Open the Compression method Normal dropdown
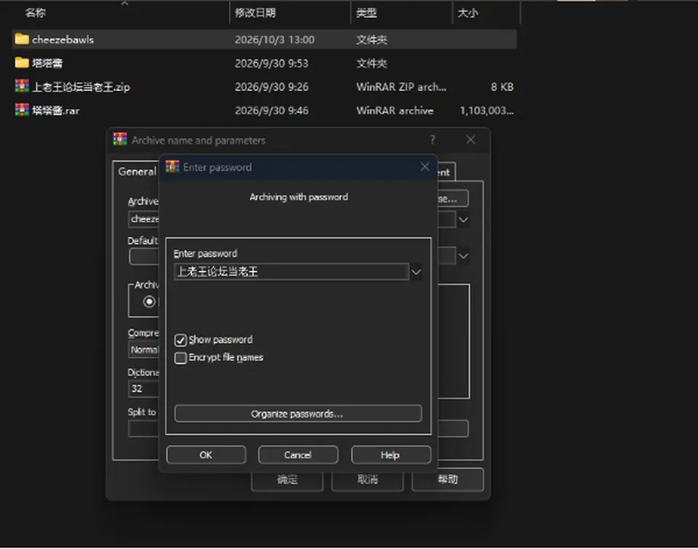The height and width of the screenshot is (549, 698). (x=143, y=350)
